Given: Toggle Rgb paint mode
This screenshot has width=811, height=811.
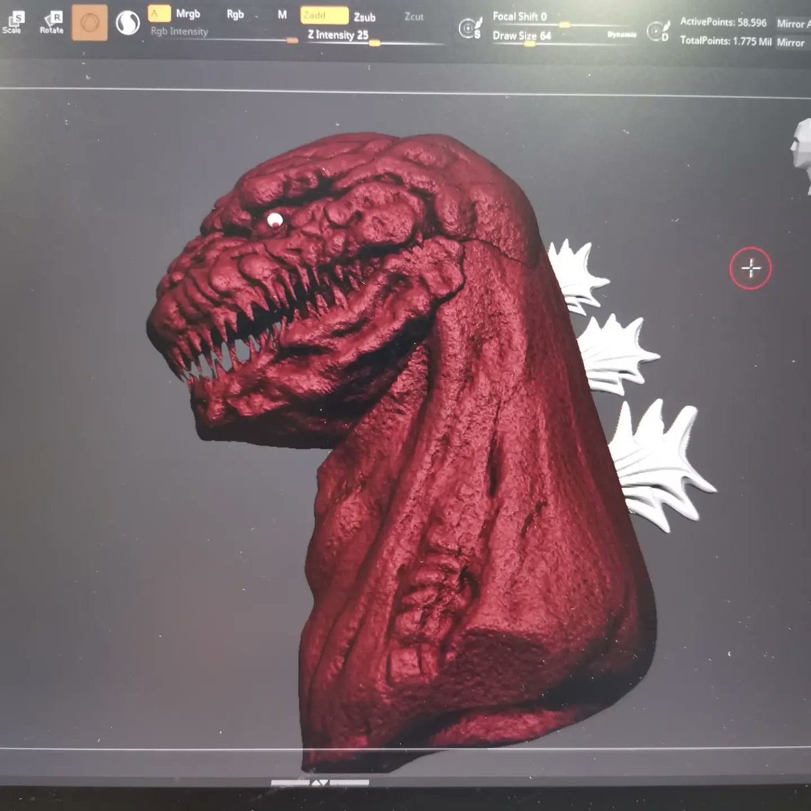Looking at the screenshot, I should (235, 14).
